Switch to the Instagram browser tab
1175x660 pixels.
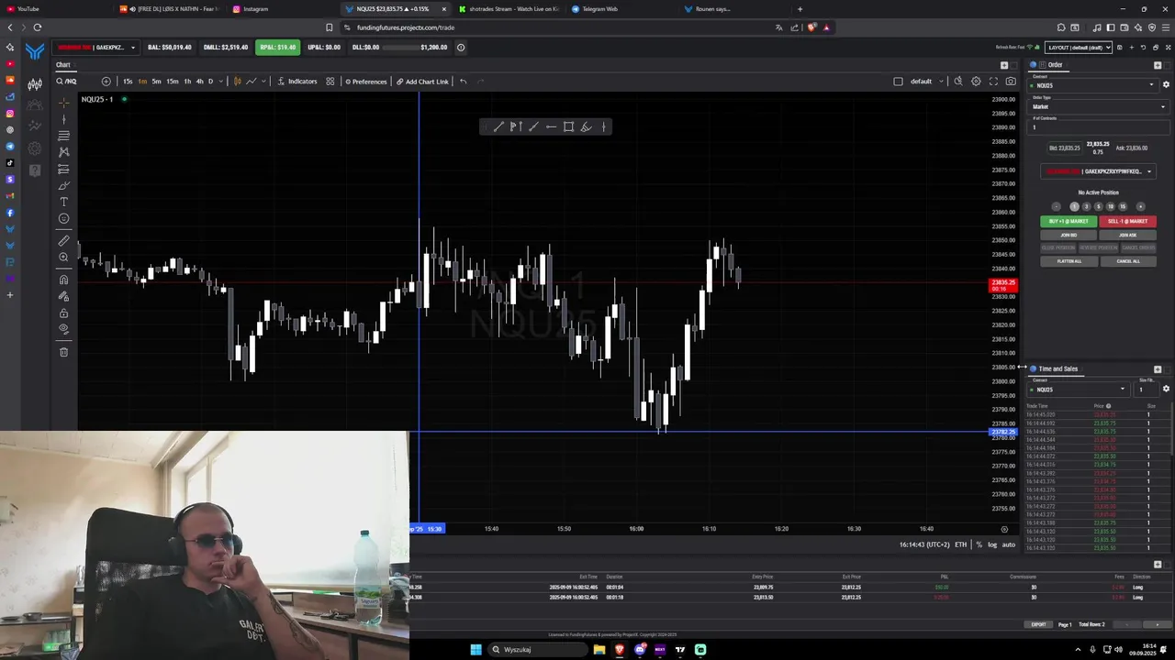point(255,9)
